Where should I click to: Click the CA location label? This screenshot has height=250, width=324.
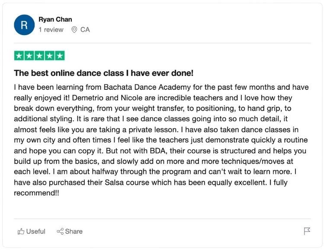click(85, 30)
